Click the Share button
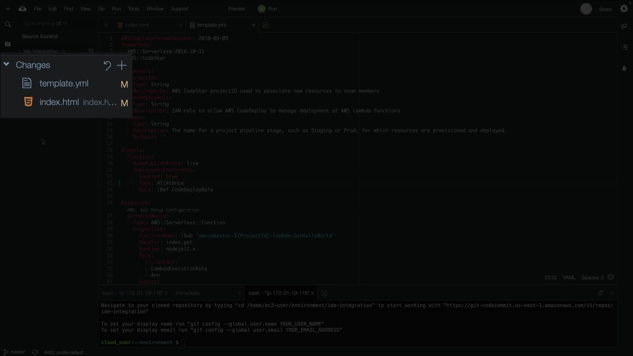 pos(605,9)
